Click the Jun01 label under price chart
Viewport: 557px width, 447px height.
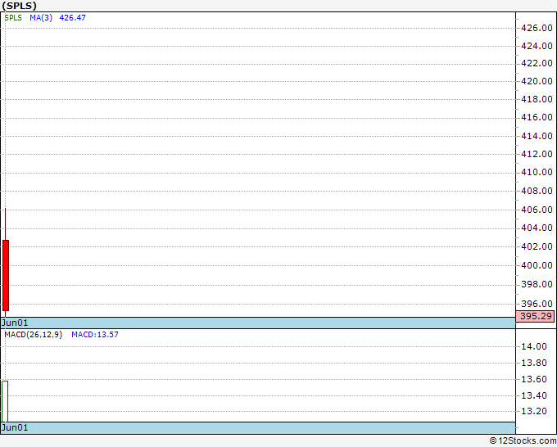tap(15, 323)
